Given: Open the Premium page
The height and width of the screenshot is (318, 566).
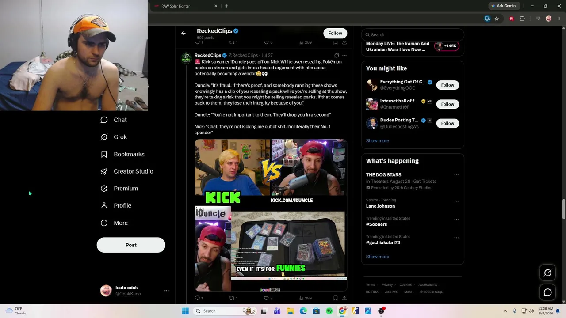Looking at the screenshot, I should (119, 189).
